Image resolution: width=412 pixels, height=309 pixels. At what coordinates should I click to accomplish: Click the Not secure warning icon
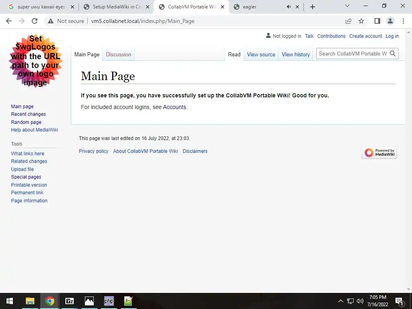pos(50,21)
